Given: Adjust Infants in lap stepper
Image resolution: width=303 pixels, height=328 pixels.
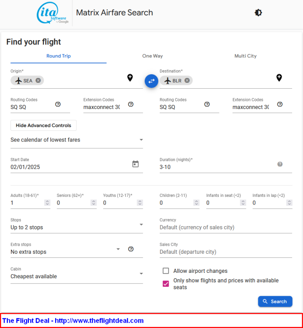Looking at the screenshot, I should point(289,203).
